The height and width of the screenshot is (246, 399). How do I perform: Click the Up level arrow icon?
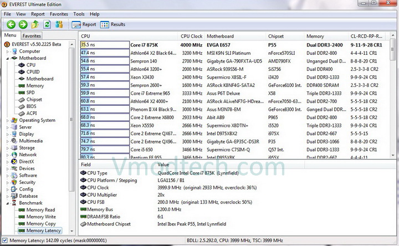pyautogui.click(x=35, y=24)
